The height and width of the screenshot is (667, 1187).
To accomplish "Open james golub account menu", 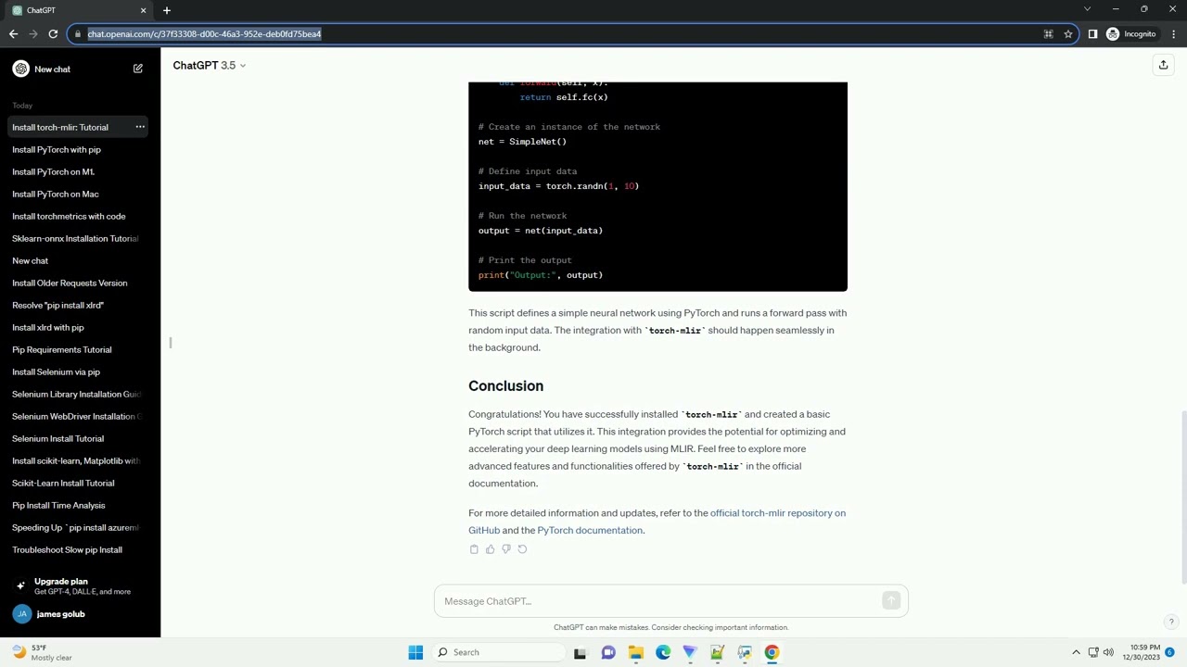I will click(78, 614).
